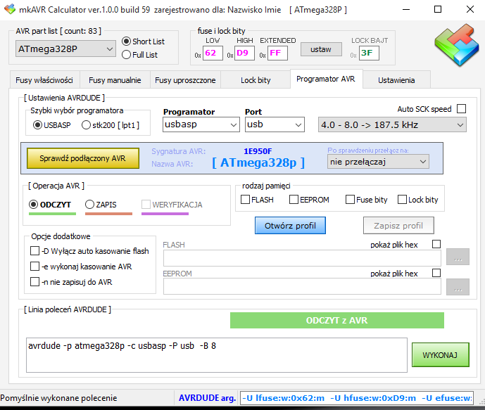Click the [ ATmega328p ] AVR name text
The height and width of the screenshot is (410, 485).
pos(258,162)
